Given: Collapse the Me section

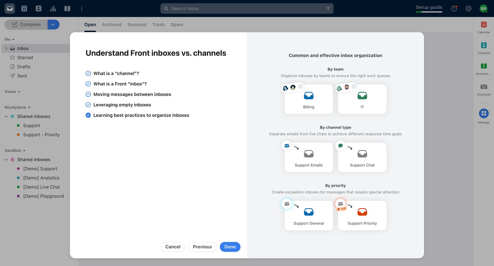Looking at the screenshot, I should (x=9, y=39).
